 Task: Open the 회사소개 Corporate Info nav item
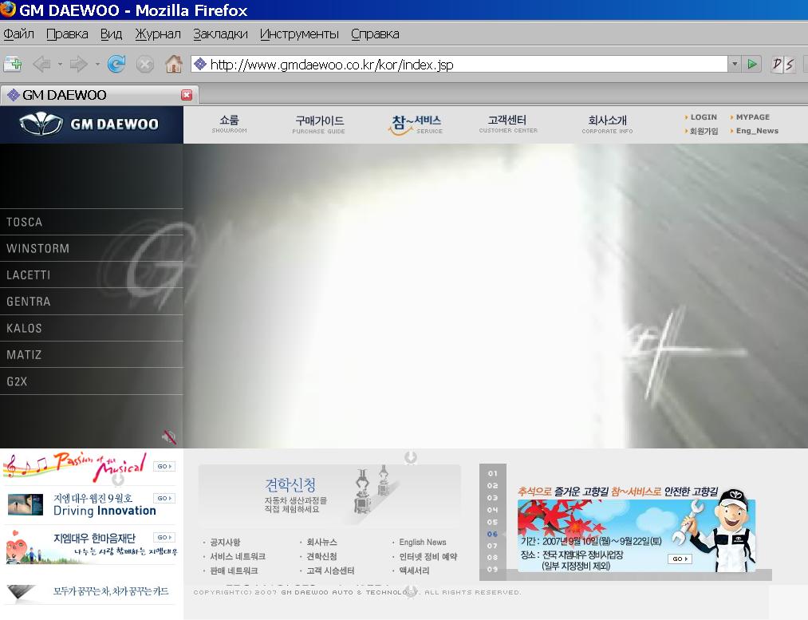[x=607, y=124]
